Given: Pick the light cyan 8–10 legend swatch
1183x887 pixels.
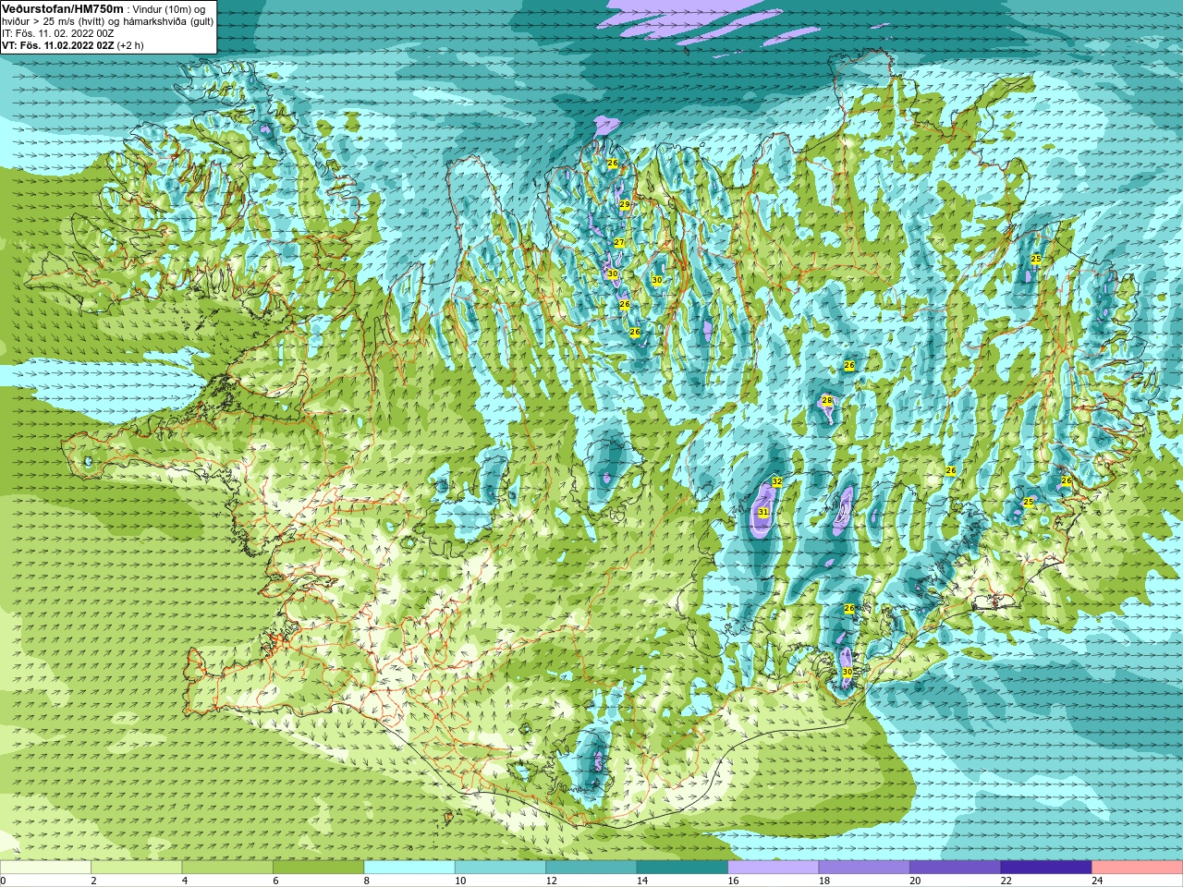Looking at the screenshot, I should pos(409,868).
